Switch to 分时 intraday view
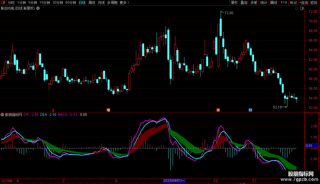 [x=11, y=3]
